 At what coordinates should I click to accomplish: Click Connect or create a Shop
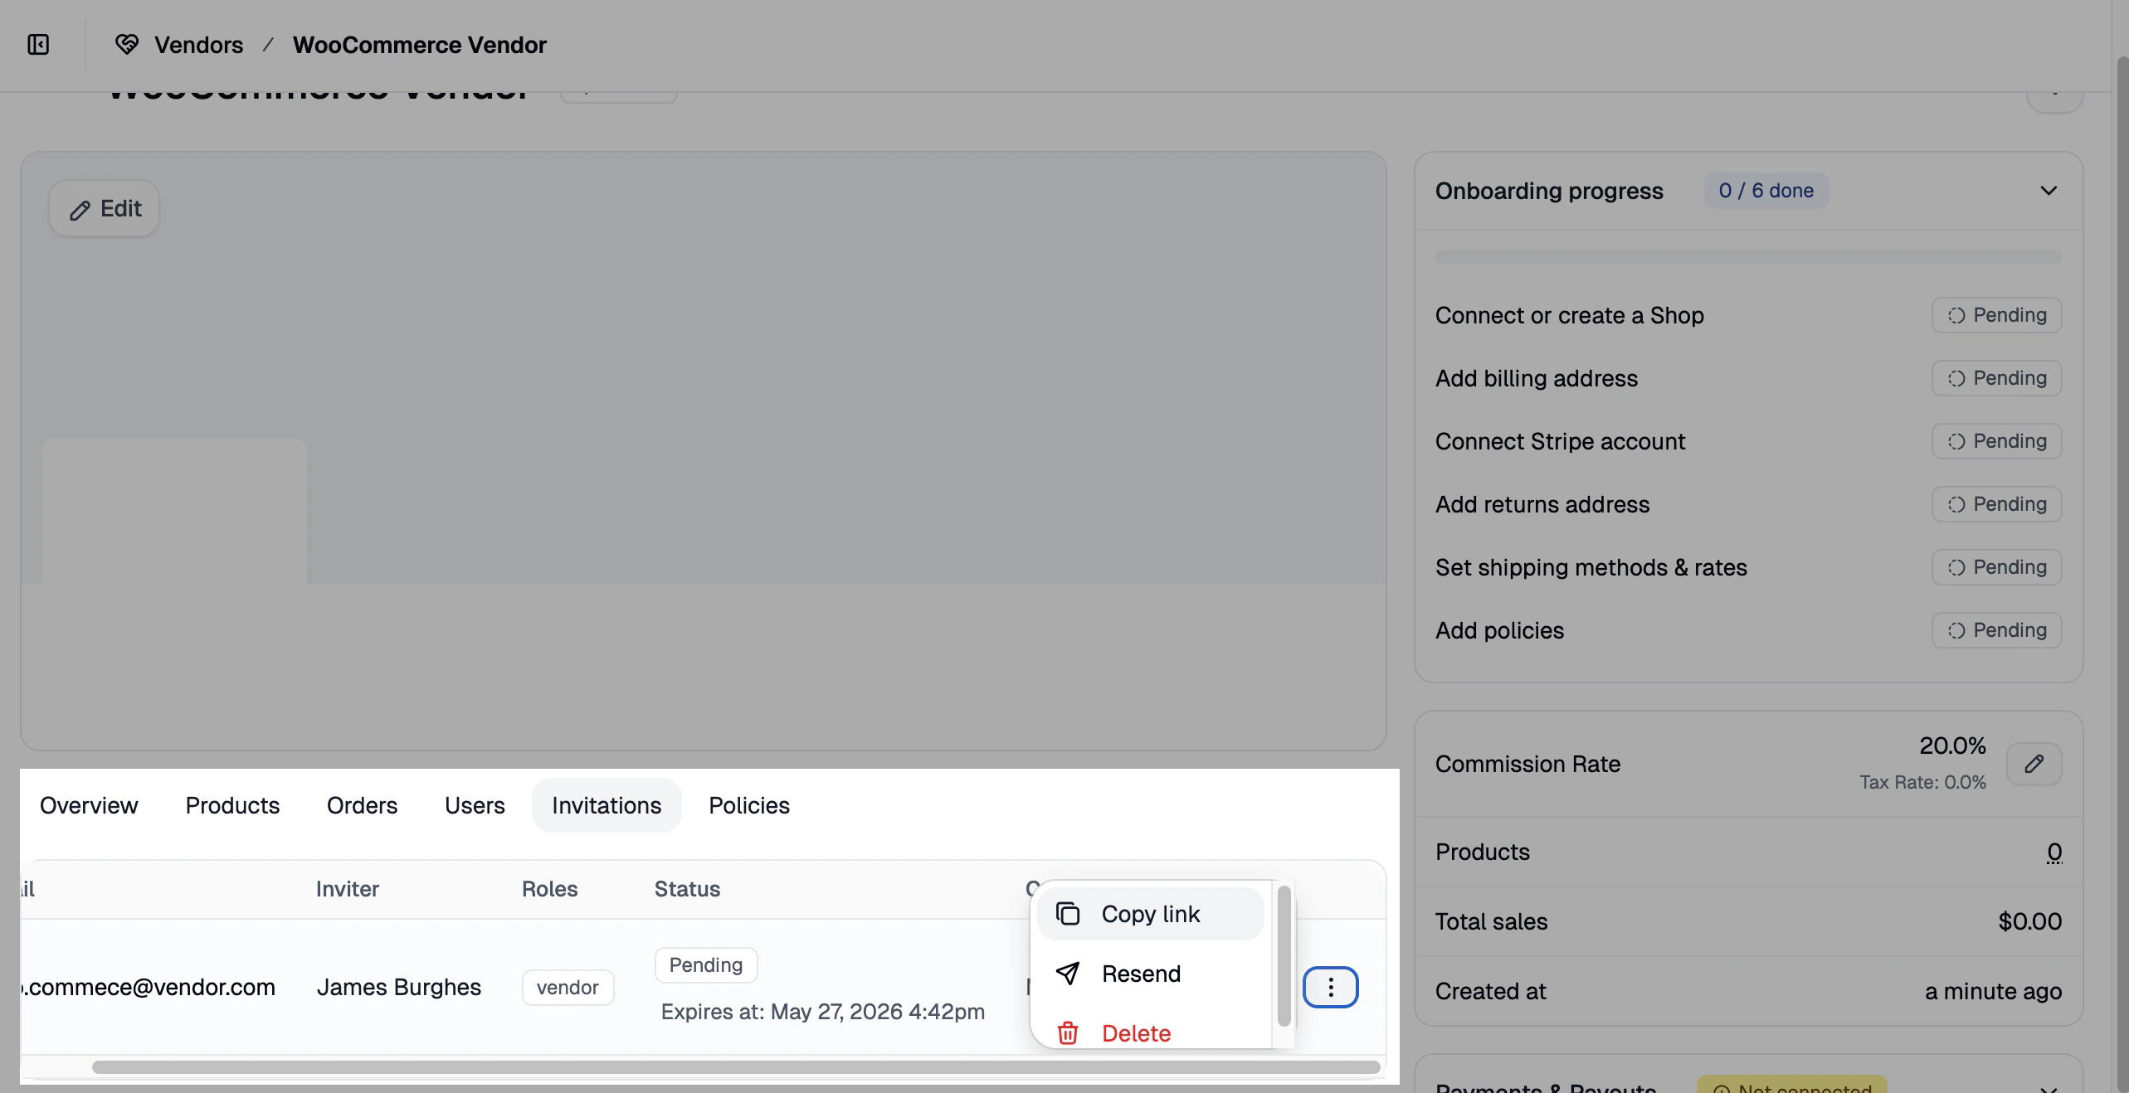pyautogui.click(x=1570, y=315)
